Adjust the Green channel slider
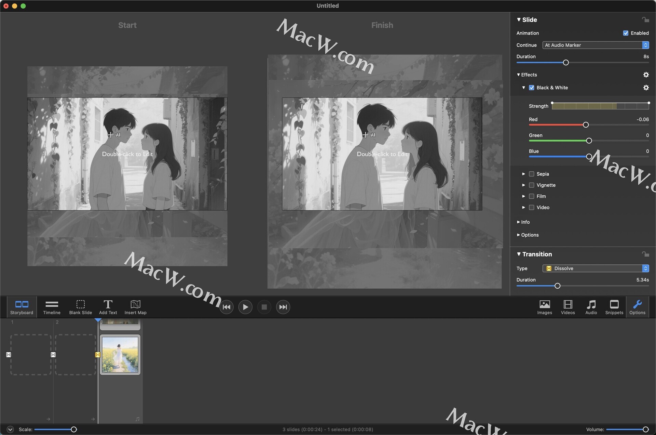656x435 pixels. 589,141
